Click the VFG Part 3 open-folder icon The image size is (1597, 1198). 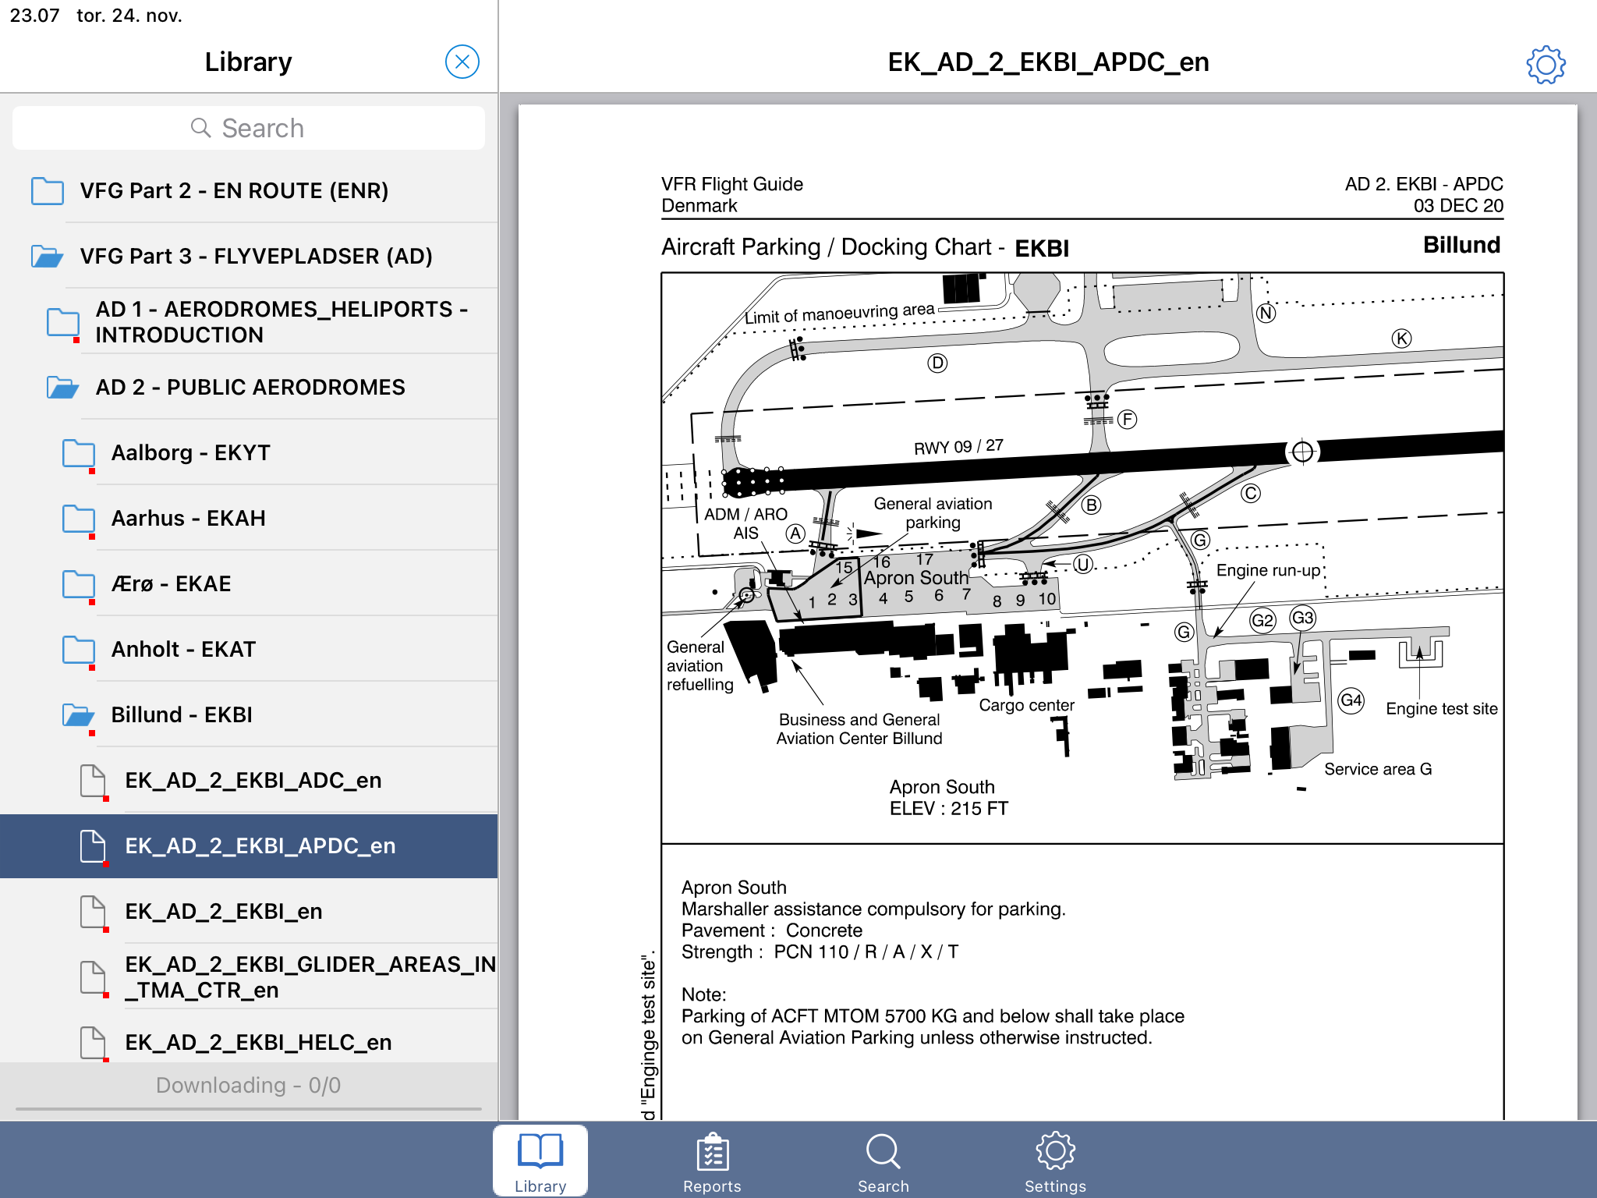pos(48,256)
